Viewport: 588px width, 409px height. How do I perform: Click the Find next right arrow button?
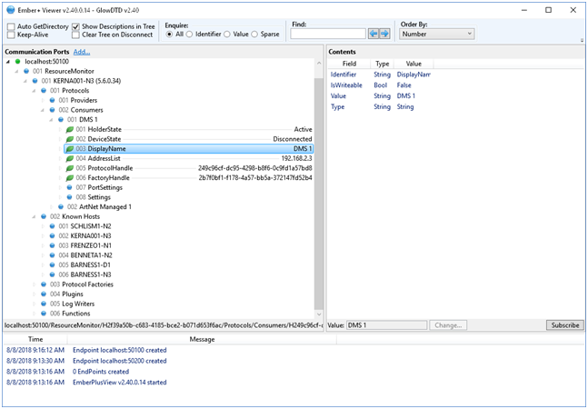[x=384, y=34]
